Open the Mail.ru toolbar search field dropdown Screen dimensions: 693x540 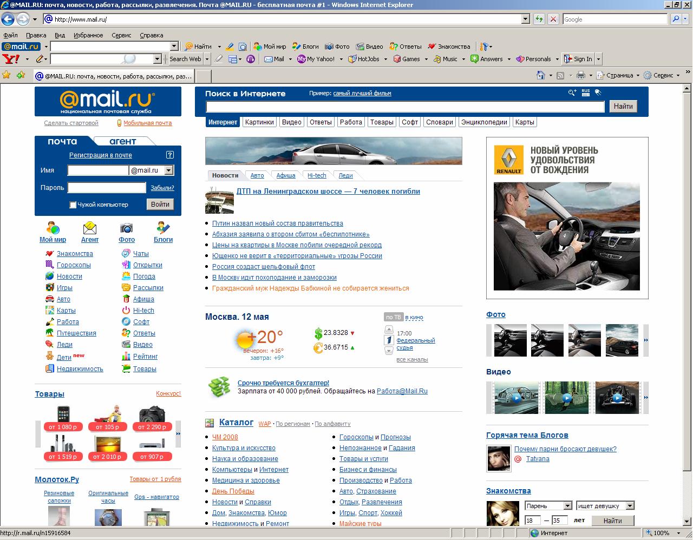pyautogui.click(x=174, y=47)
